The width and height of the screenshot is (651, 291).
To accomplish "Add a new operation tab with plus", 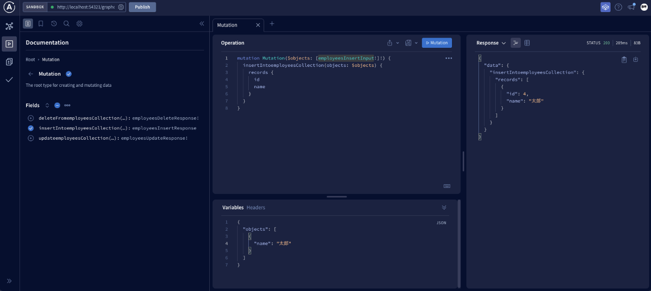I will (272, 24).
